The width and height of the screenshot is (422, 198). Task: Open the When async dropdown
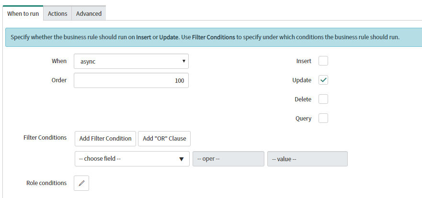click(131, 61)
